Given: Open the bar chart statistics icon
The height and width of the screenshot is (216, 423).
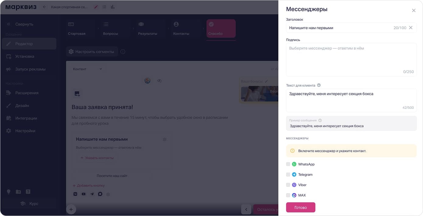Looking at the screenshot, I should click(x=113, y=7).
